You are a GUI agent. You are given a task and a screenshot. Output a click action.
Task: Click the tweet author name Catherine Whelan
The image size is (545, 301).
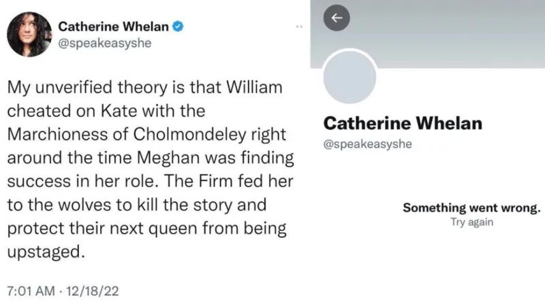(113, 27)
